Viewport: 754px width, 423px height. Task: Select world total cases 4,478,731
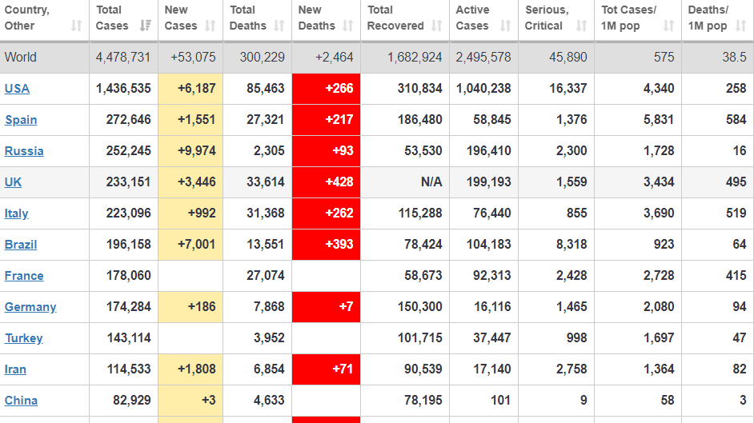(x=123, y=57)
